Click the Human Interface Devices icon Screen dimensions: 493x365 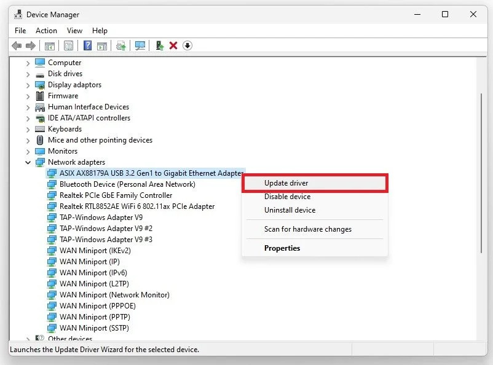(40, 107)
